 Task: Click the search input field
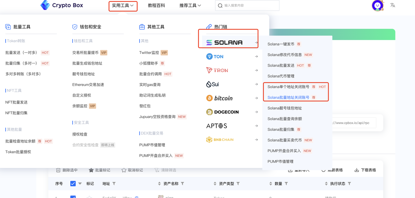[x=250, y=5]
